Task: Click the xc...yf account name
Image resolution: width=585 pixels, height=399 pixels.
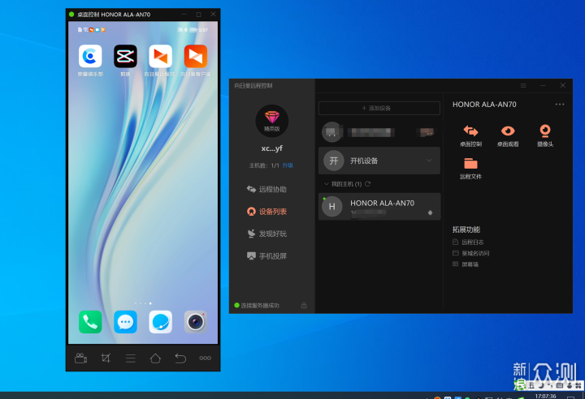Action: [x=272, y=148]
